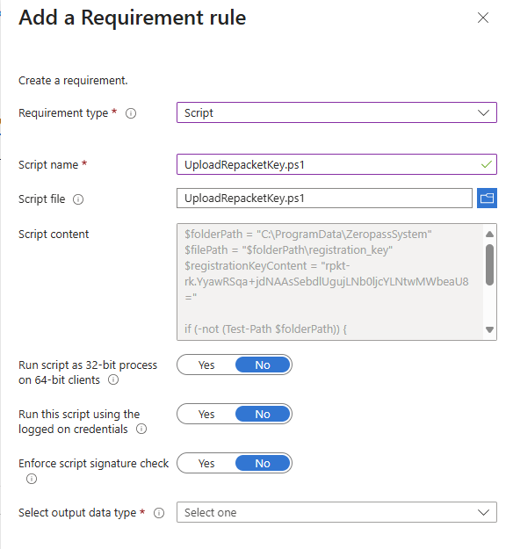Select No for Enforce script signature check
Viewport: 513px width, 549px height.
pos(263,463)
